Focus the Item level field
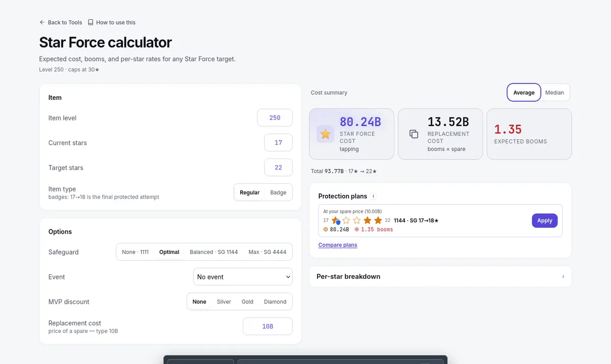The height and width of the screenshot is (364, 611). [x=275, y=118]
